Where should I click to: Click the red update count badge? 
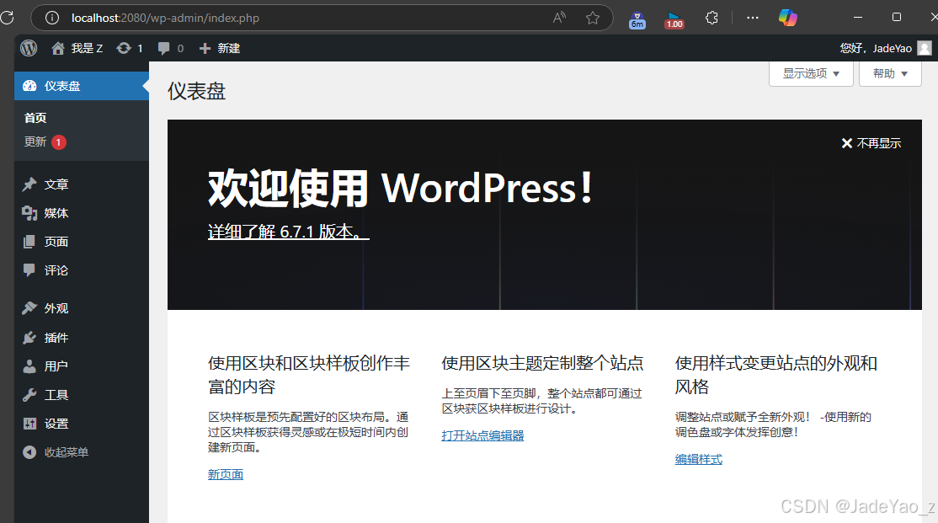(59, 142)
